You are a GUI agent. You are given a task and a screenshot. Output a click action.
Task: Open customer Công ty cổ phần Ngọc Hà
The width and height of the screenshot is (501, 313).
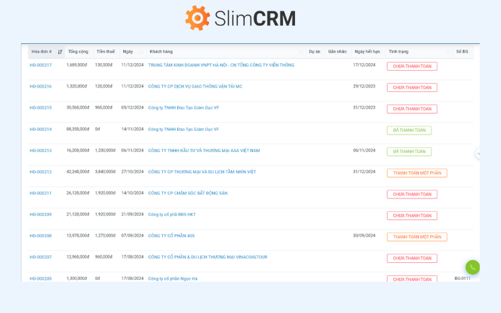[173, 279]
